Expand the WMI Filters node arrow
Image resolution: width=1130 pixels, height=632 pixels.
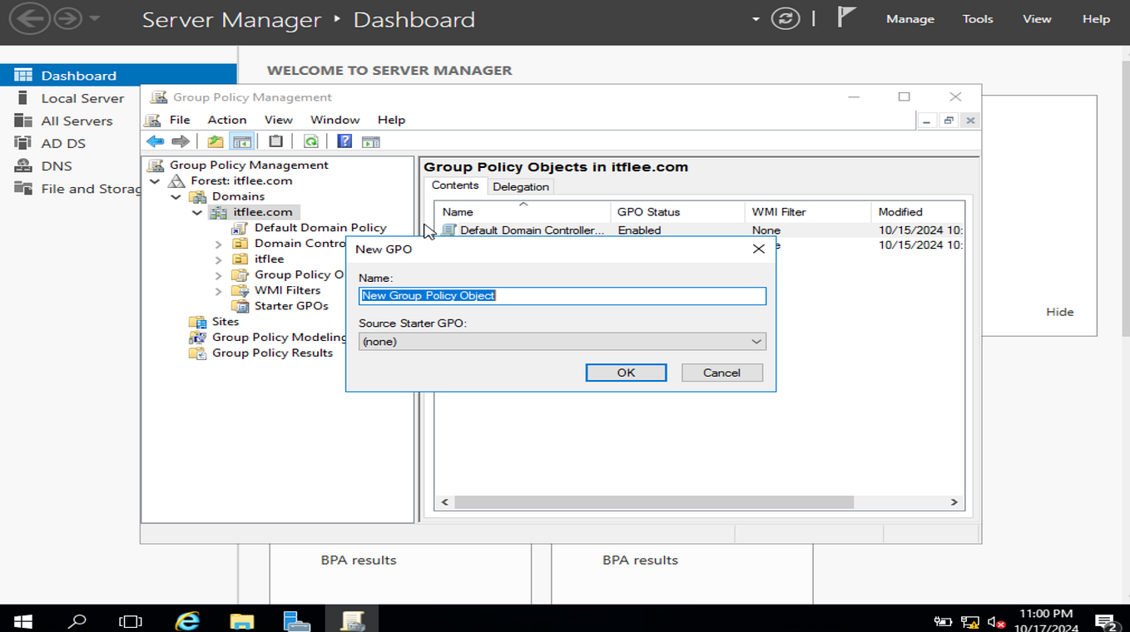coord(219,291)
